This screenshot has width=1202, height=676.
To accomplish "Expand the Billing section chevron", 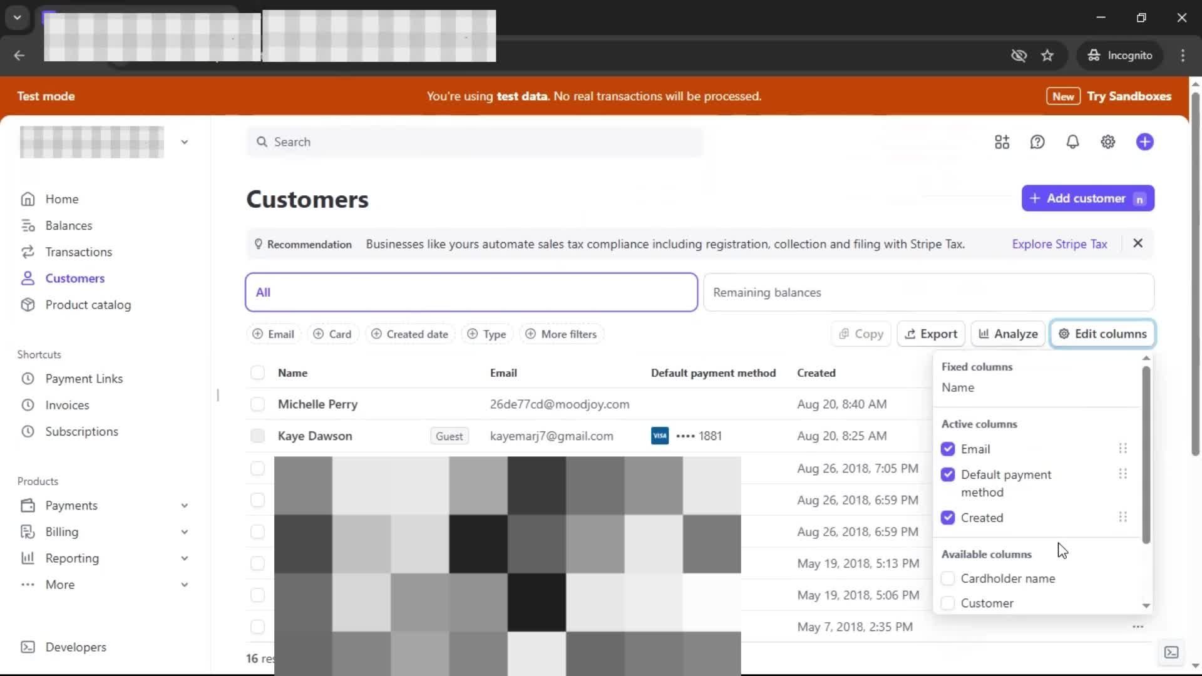I will 184,532.
